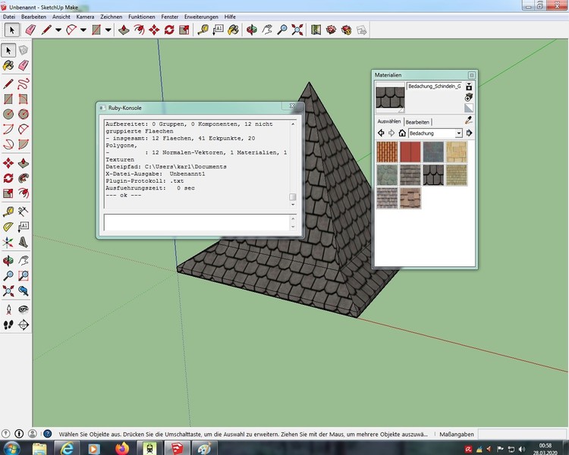
Task: Expand the line tool dropdown arrow
Action: tap(58, 30)
